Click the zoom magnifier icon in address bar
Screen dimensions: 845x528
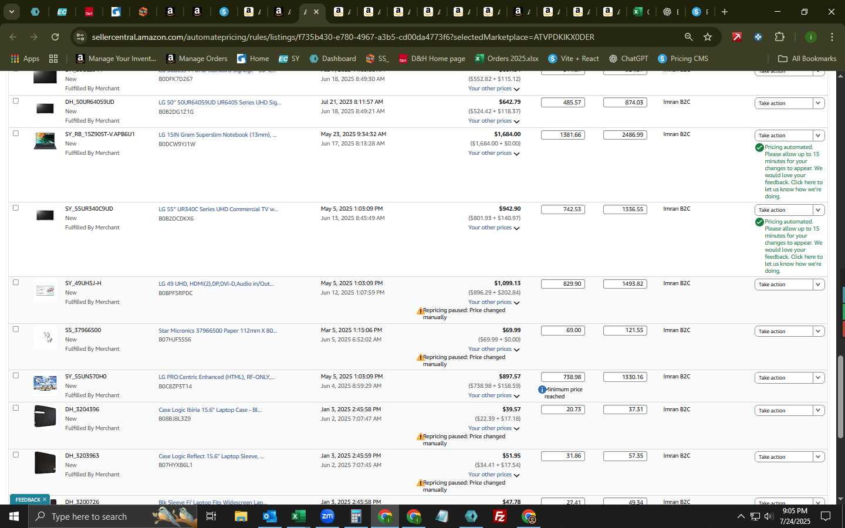tap(688, 37)
